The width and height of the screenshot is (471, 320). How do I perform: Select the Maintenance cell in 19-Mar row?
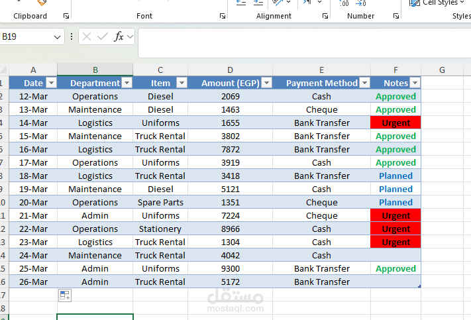(95, 189)
